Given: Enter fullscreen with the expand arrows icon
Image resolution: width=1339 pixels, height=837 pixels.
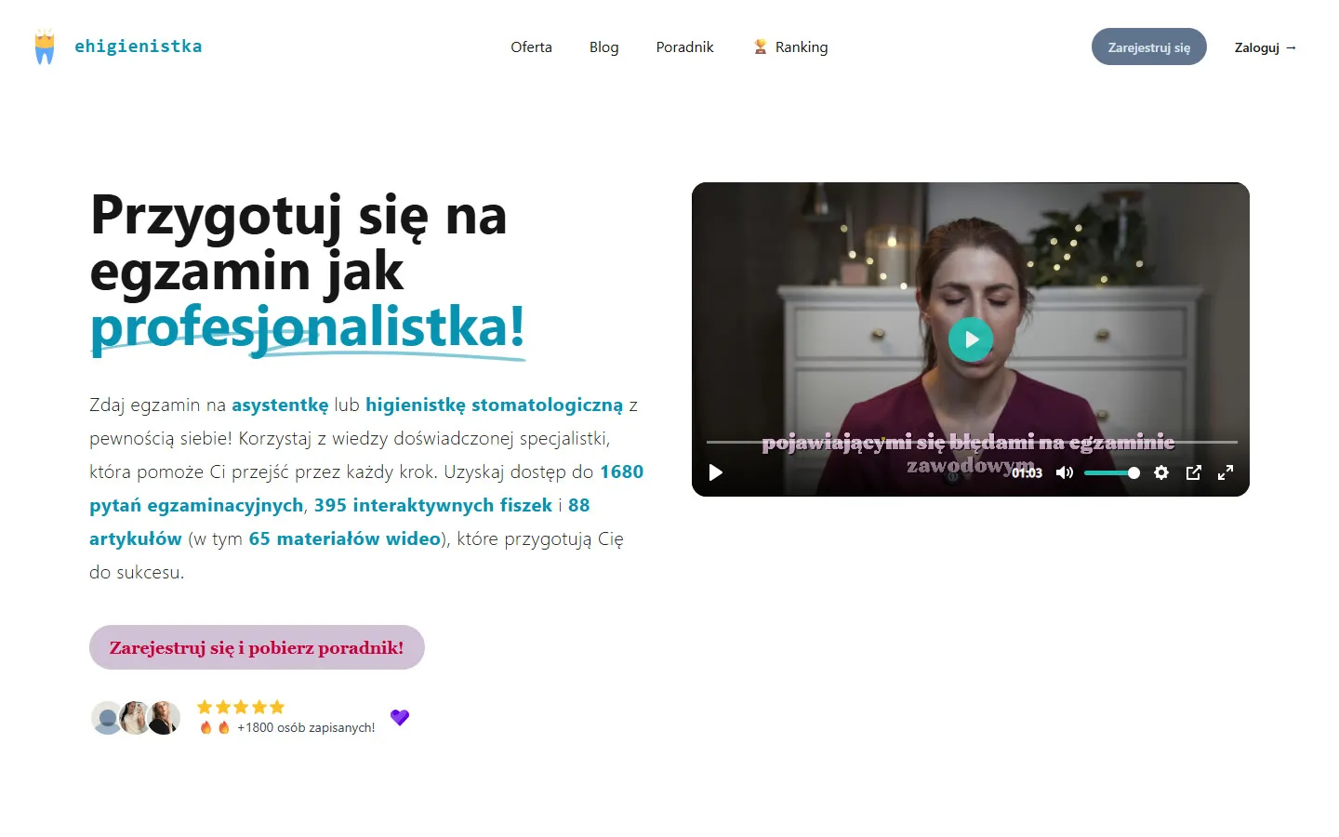Looking at the screenshot, I should 1226,472.
